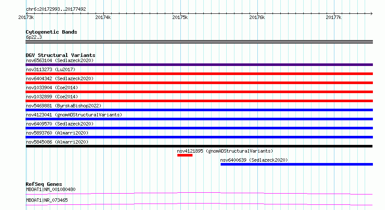Open the MBOAT1|NM_001080480 transcript label
Screen dimensions: 385x210
(x=51, y=189)
